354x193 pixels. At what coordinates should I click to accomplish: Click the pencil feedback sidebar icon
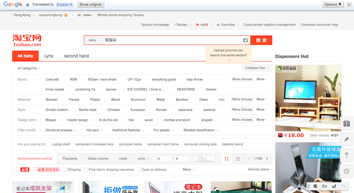(347, 139)
